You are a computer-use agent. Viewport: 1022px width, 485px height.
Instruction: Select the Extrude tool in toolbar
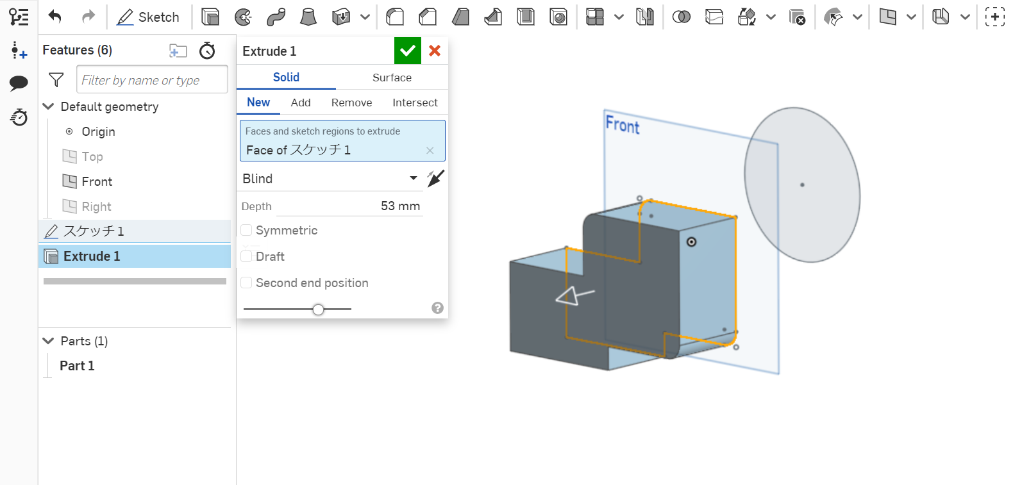pos(210,17)
